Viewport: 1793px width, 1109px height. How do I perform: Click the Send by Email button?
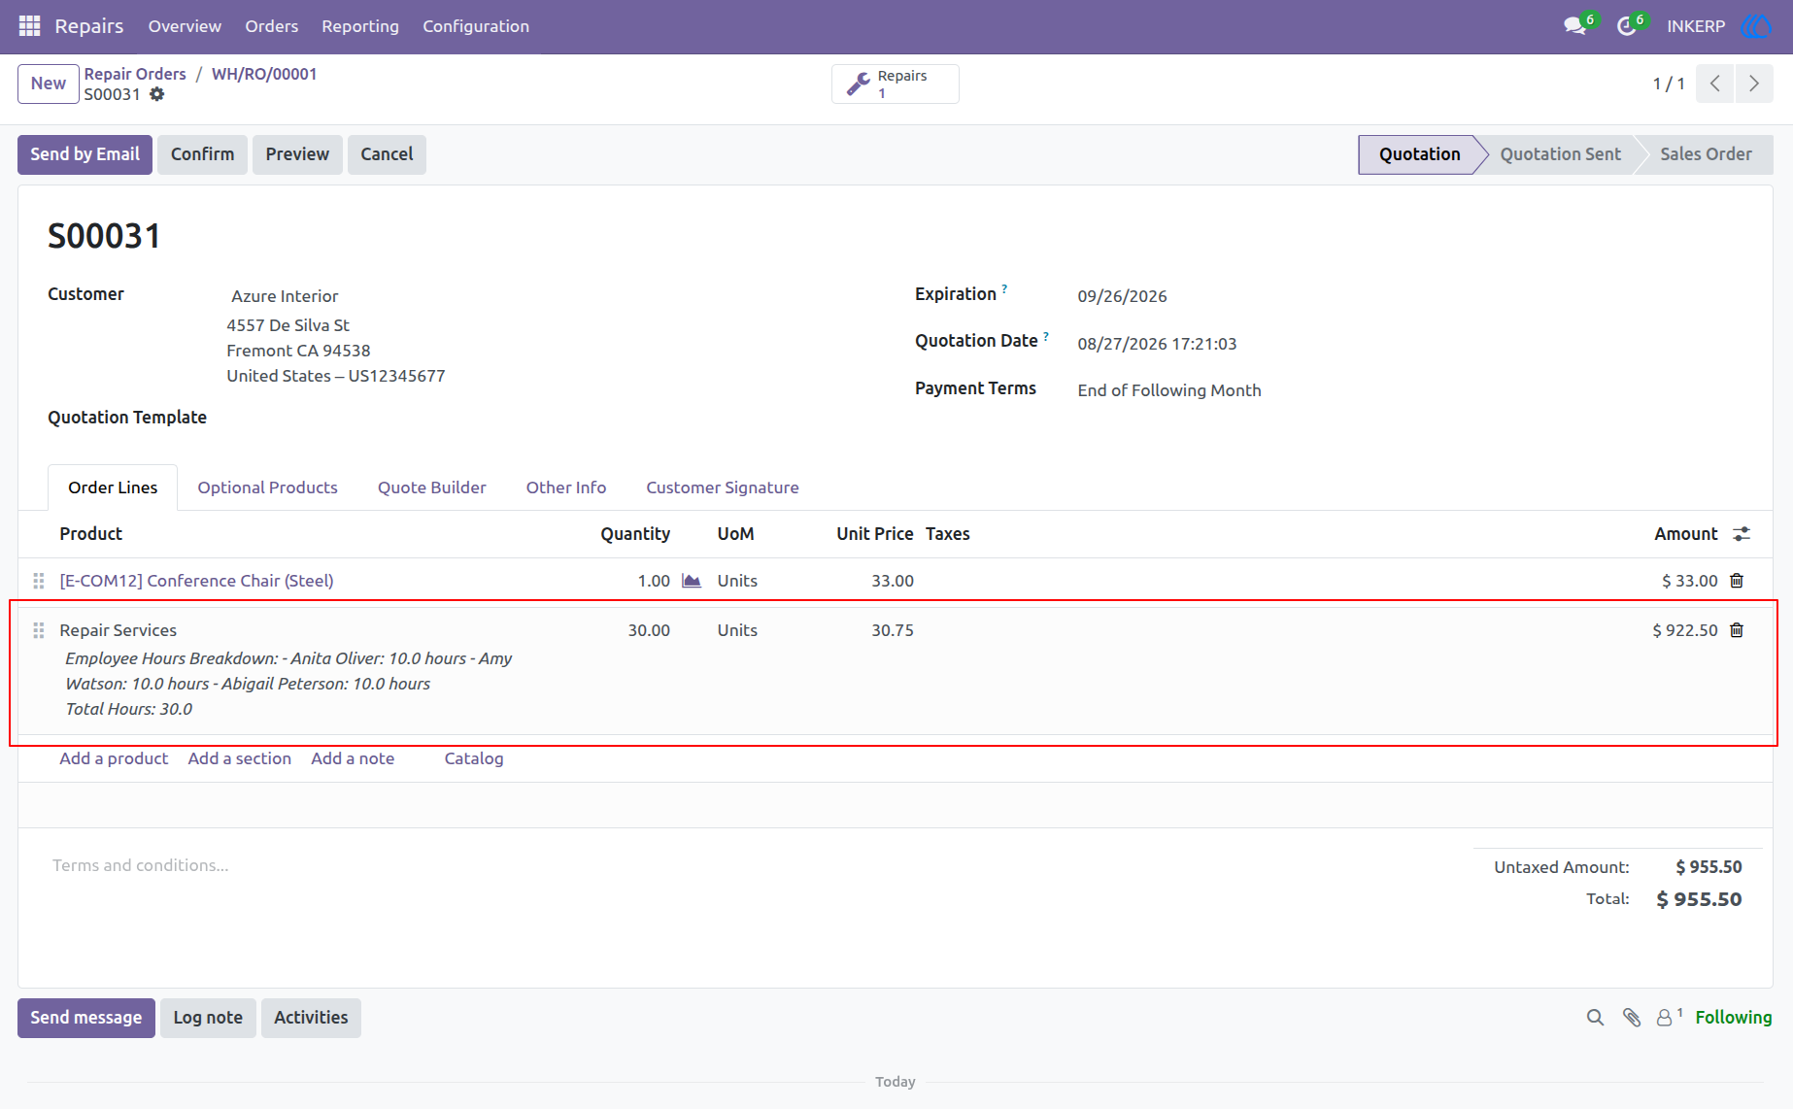(x=85, y=154)
